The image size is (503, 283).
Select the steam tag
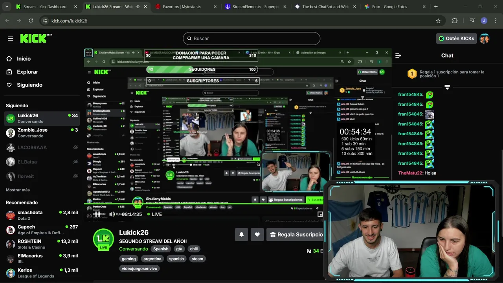coord(197,259)
